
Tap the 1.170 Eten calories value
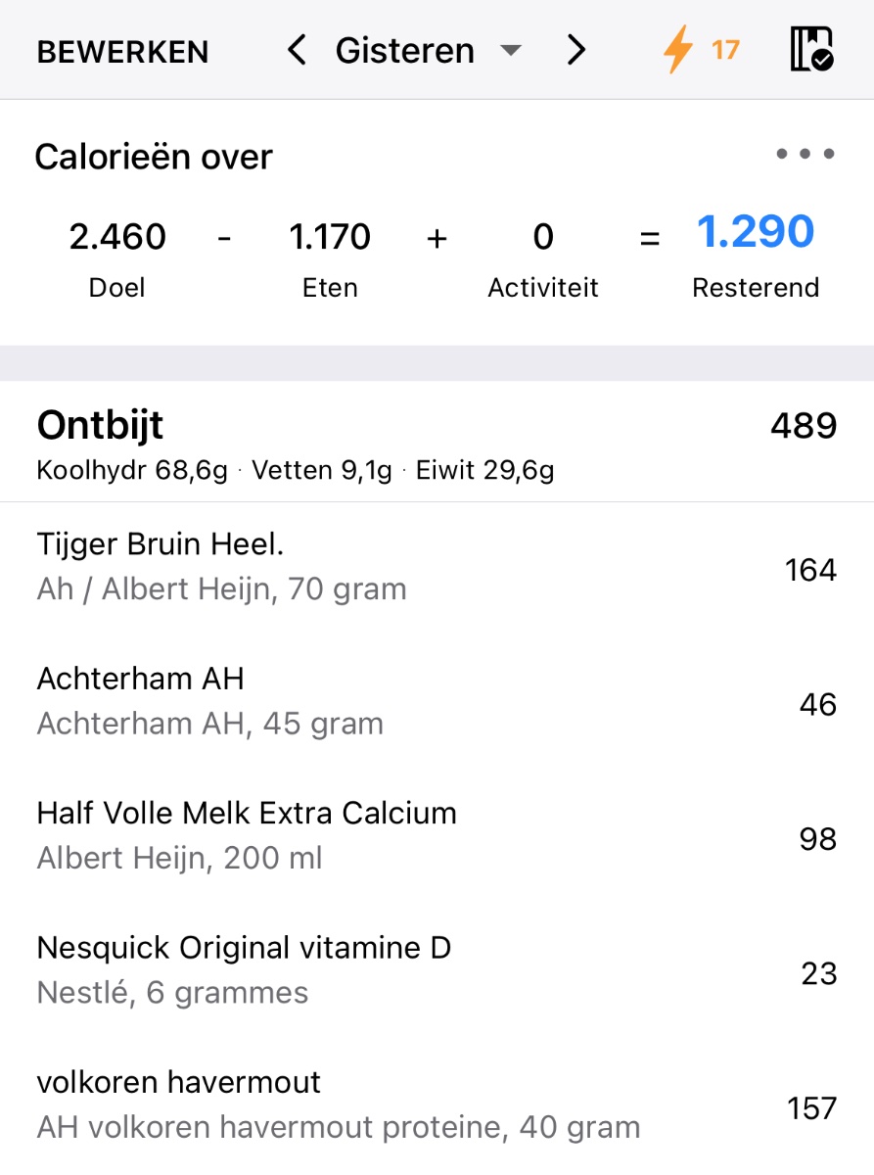click(330, 238)
